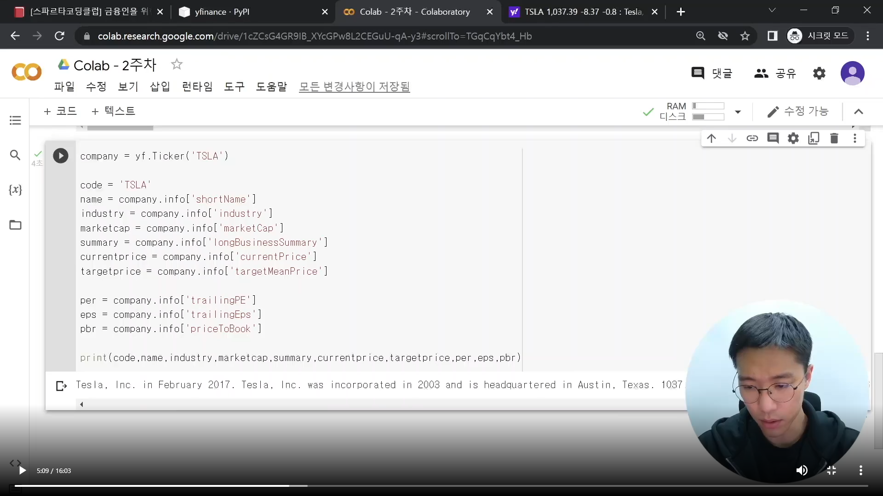Open the 삽입 menu

coord(160,86)
